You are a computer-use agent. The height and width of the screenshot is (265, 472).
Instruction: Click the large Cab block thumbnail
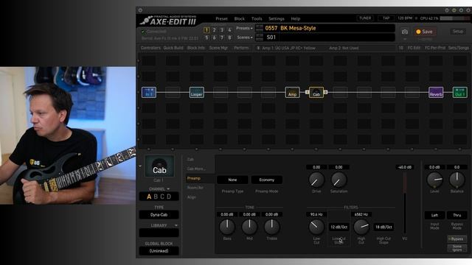159,166
